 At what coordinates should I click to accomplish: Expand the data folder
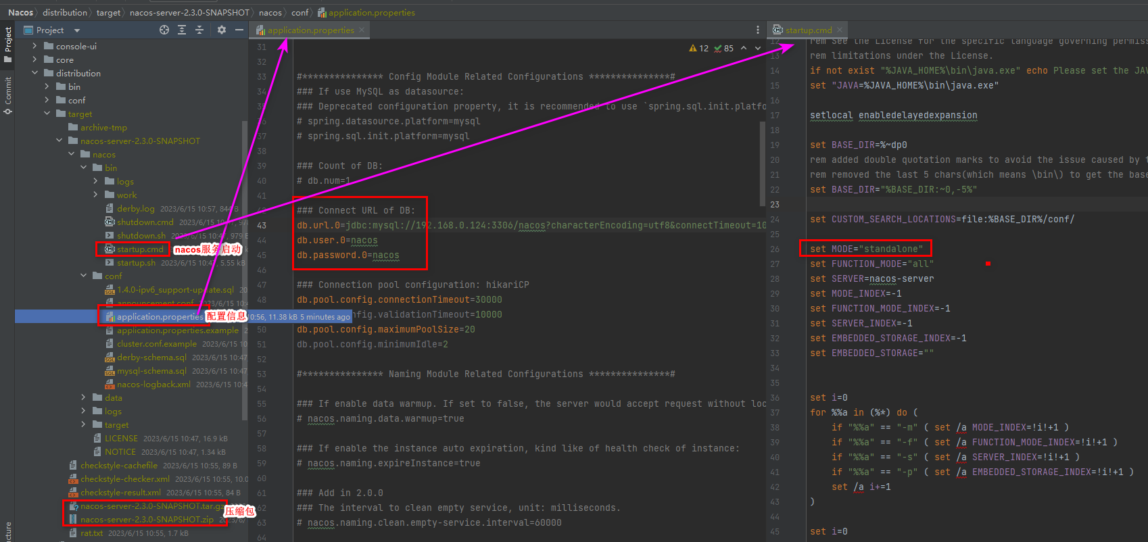pyautogui.click(x=83, y=398)
